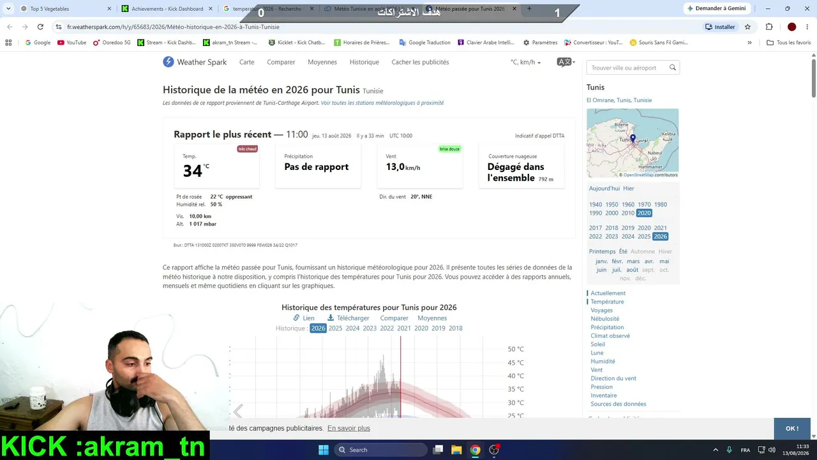The image size is (817, 460).
Task: Open a new browser tab
Action: [529, 9]
